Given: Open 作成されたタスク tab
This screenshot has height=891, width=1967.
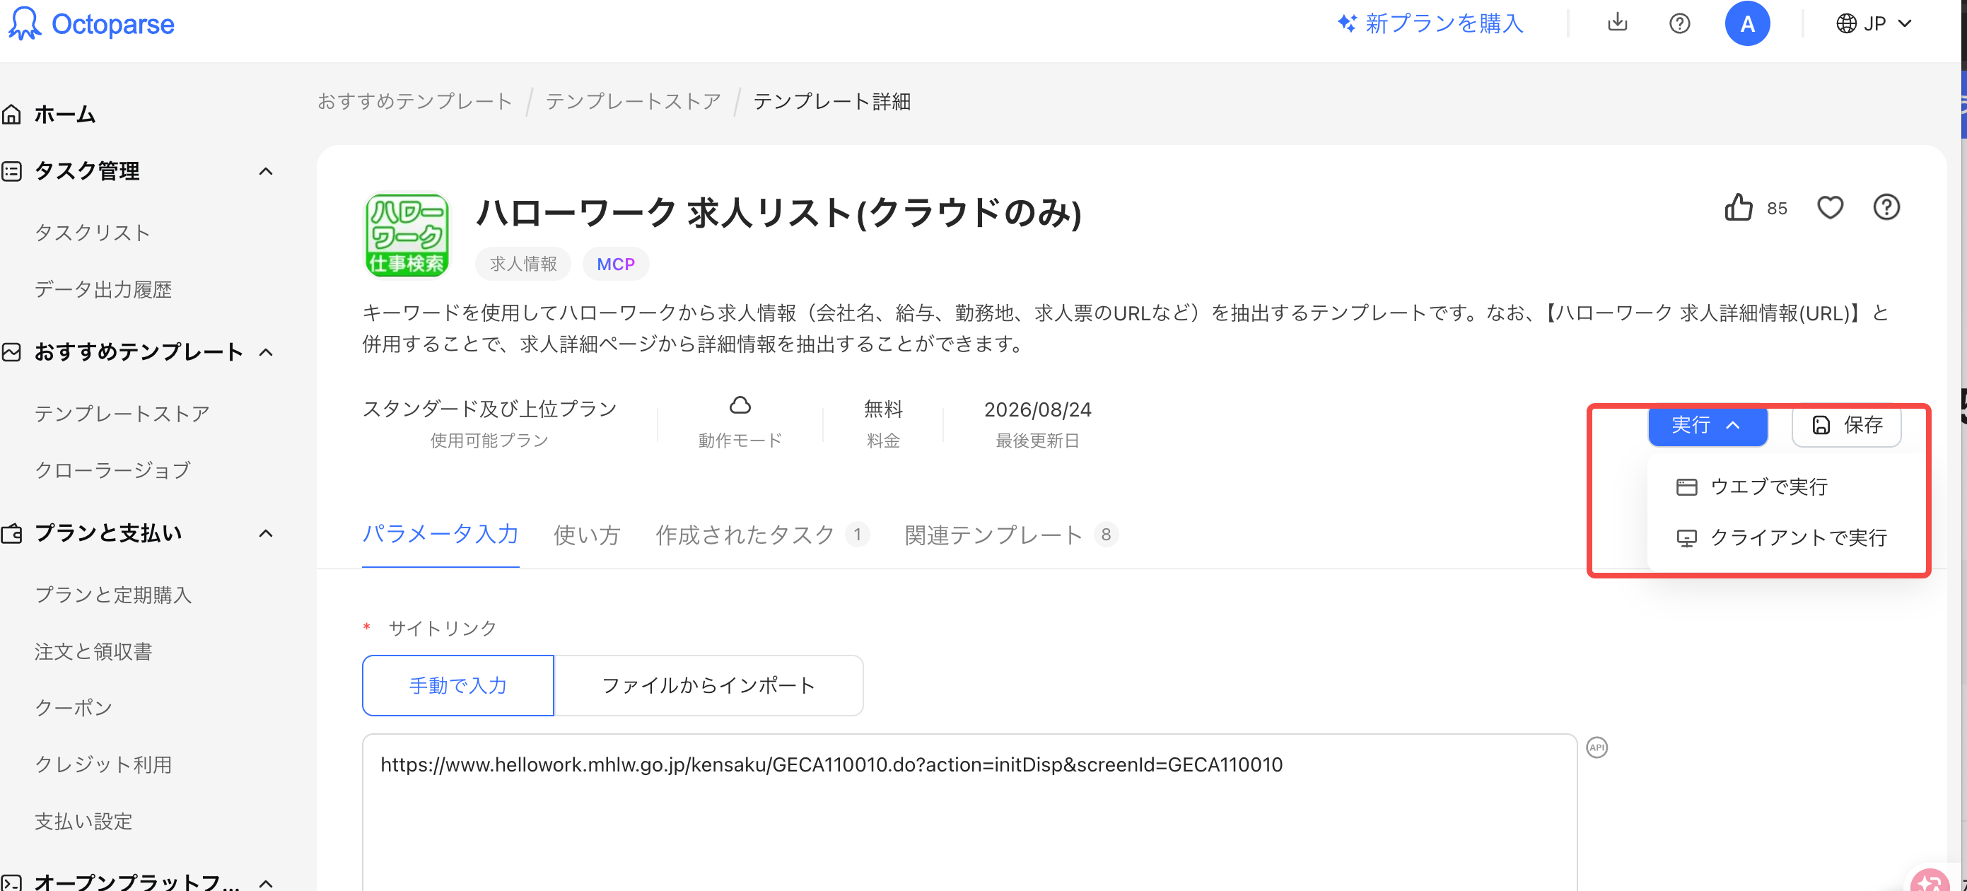Looking at the screenshot, I should point(761,535).
